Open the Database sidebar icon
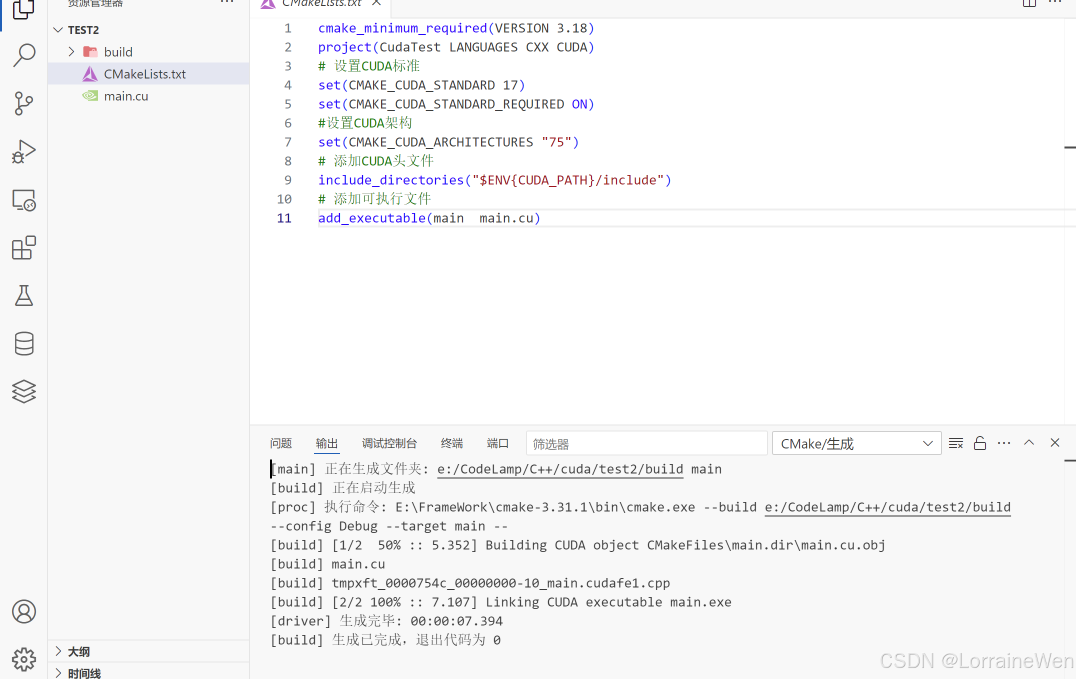This screenshot has height=679, width=1076. click(x=23, y=343)
